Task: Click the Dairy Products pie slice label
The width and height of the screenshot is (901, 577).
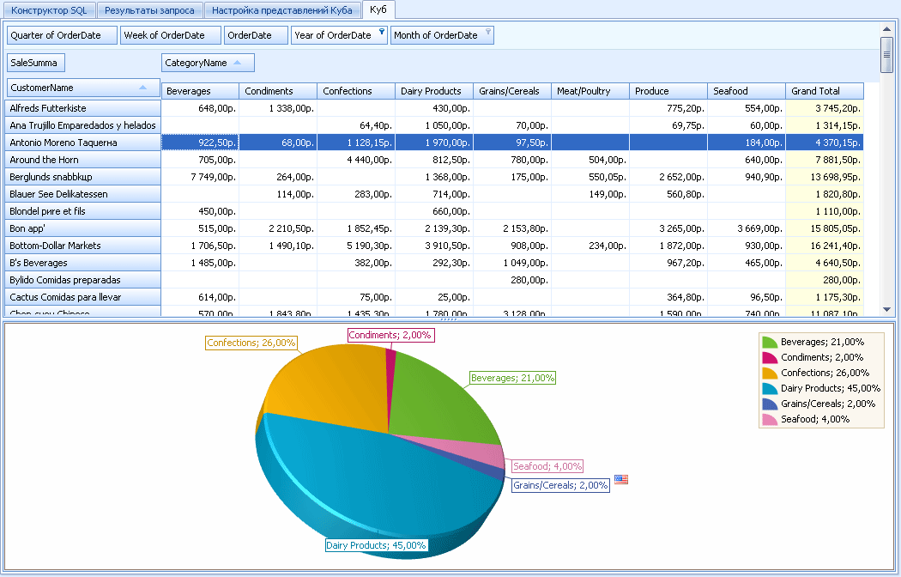Action: click(x=376, y=545)
